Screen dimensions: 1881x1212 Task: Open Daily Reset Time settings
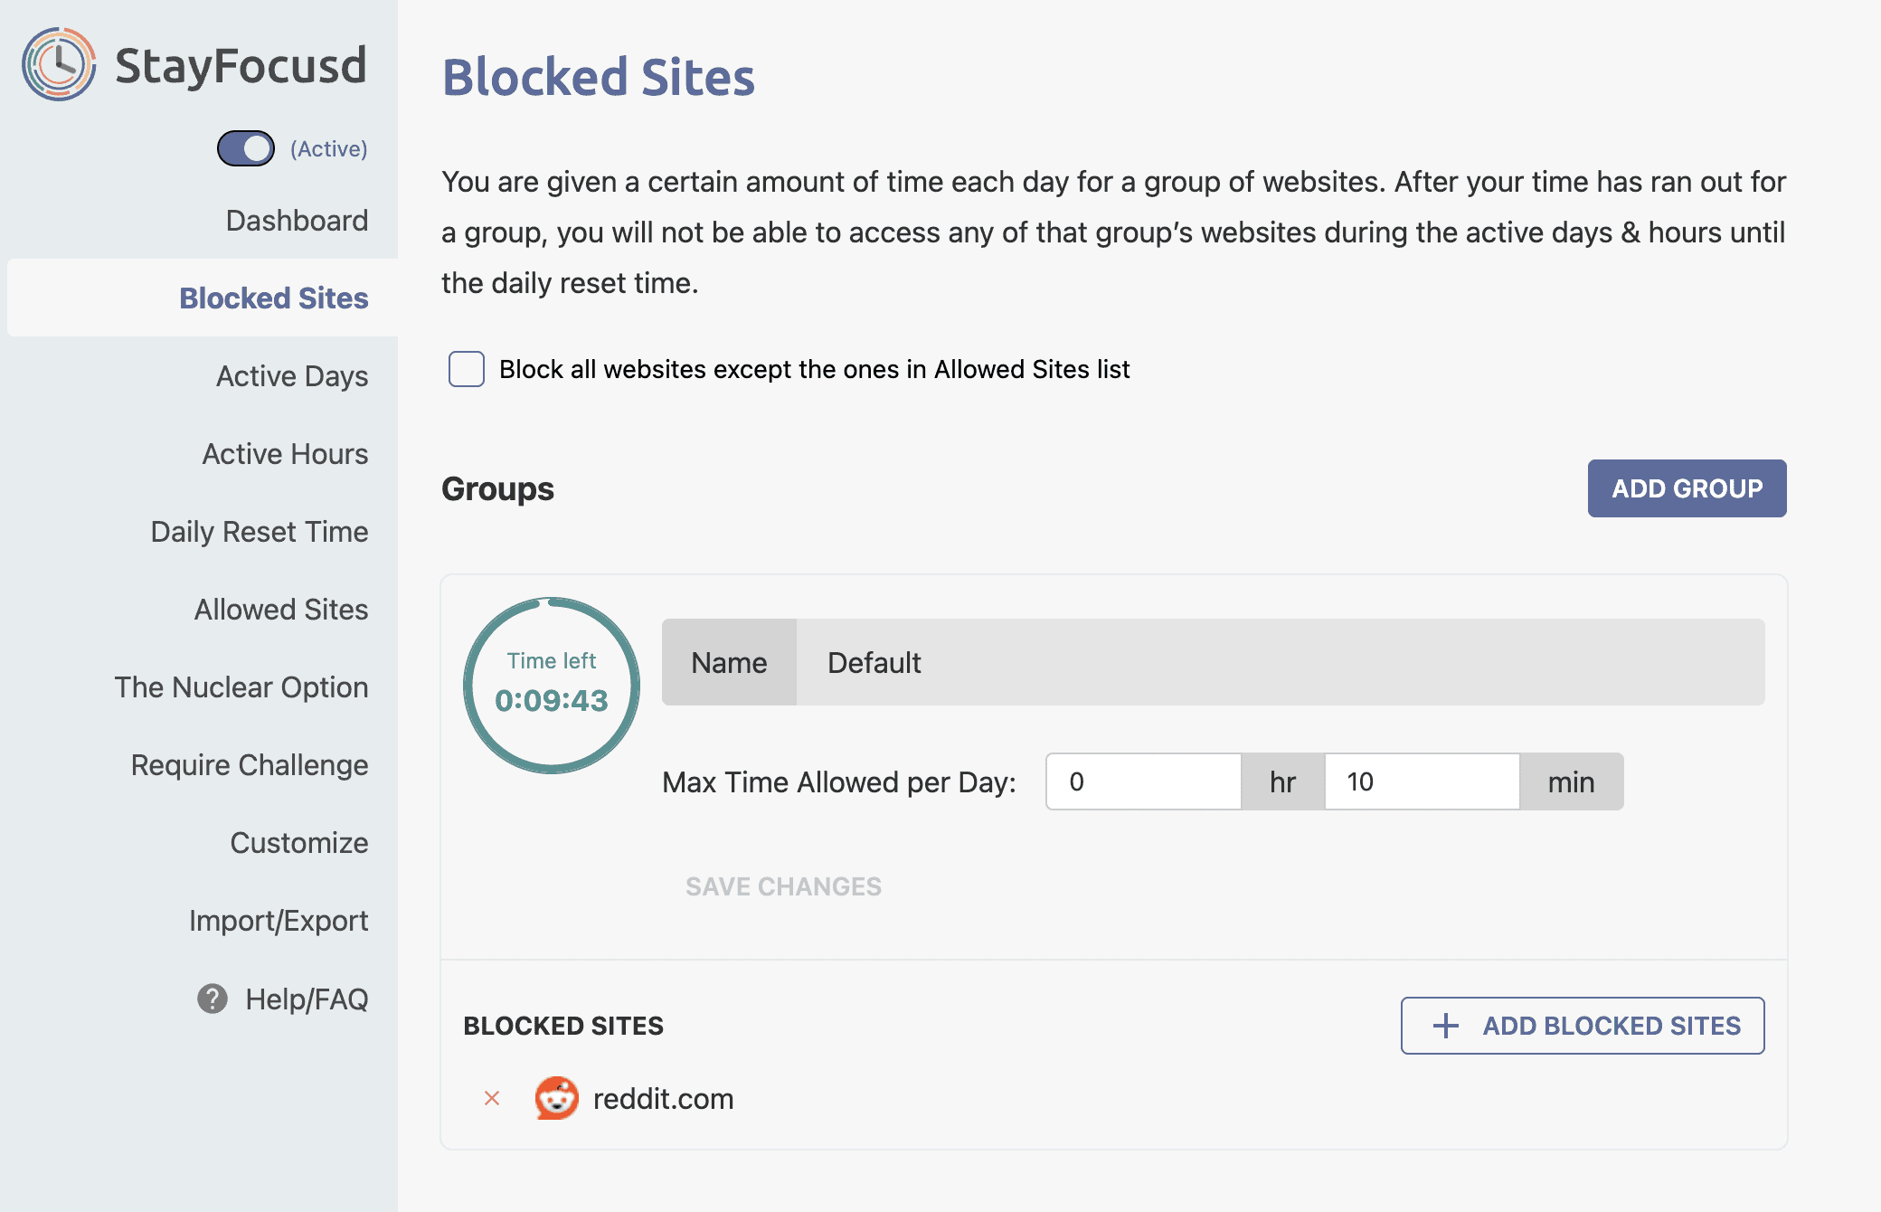click(260, 531)
